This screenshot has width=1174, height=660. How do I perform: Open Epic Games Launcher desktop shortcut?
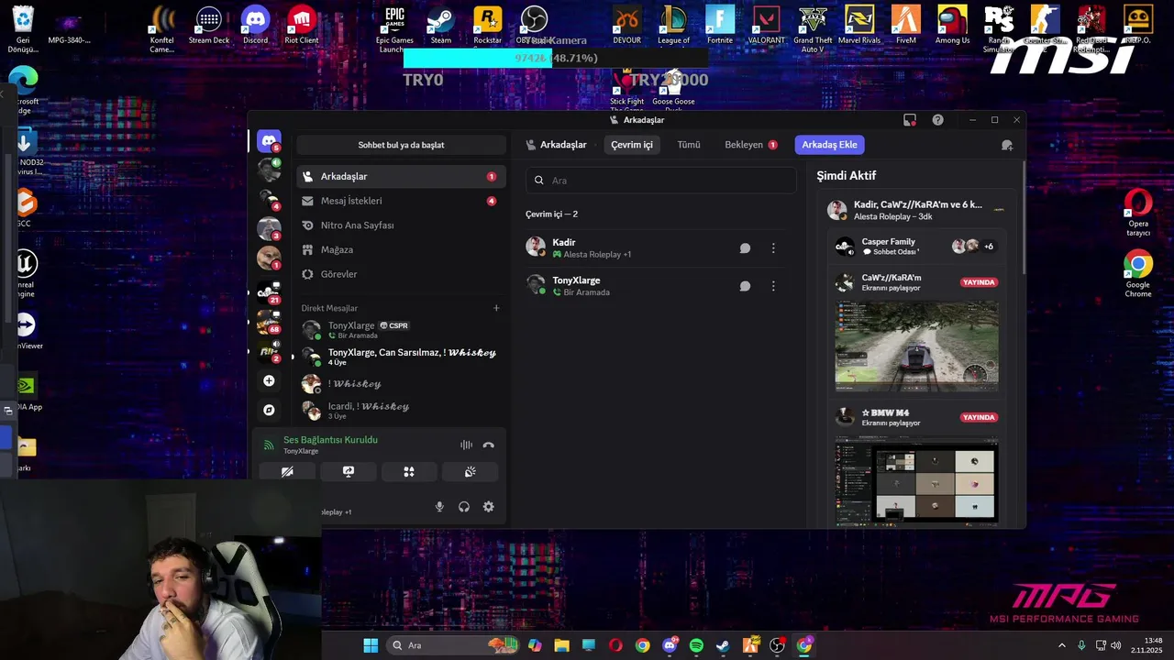394,28
